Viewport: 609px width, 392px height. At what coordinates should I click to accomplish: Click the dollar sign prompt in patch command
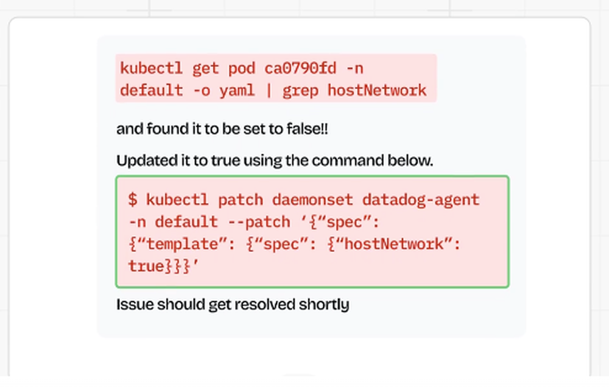click(133, 199)
